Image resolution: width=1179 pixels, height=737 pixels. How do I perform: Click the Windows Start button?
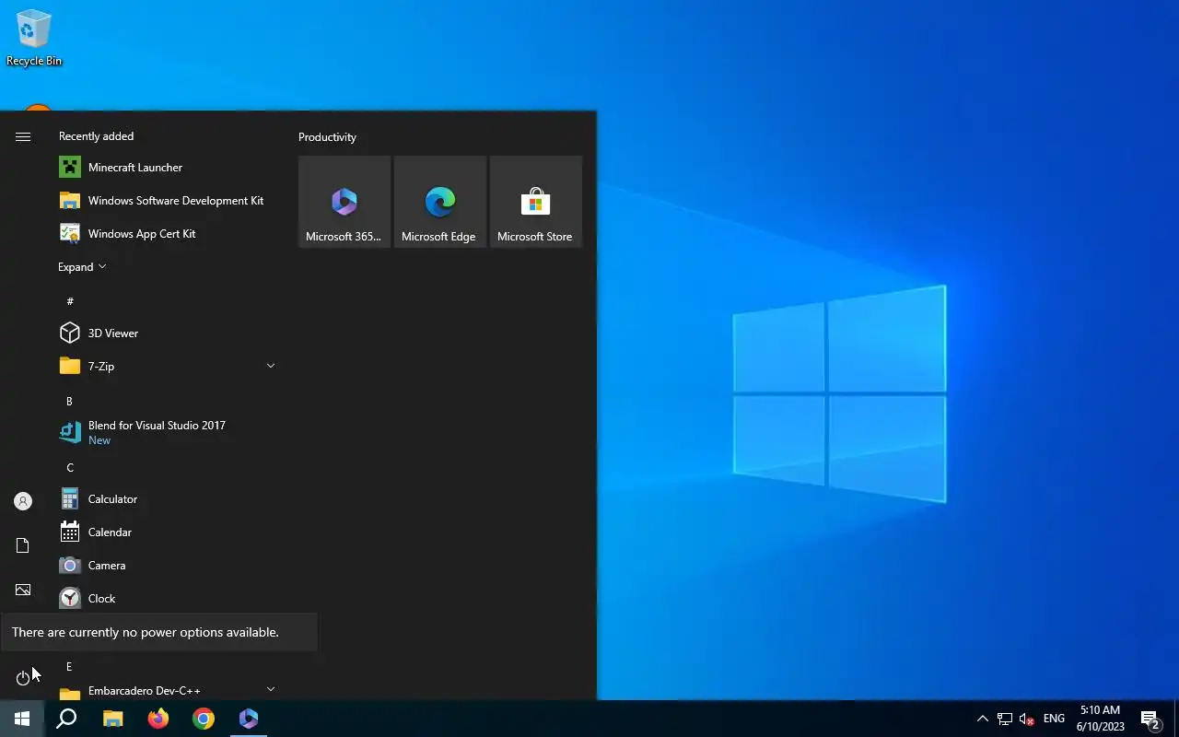[x=22, y=719]
